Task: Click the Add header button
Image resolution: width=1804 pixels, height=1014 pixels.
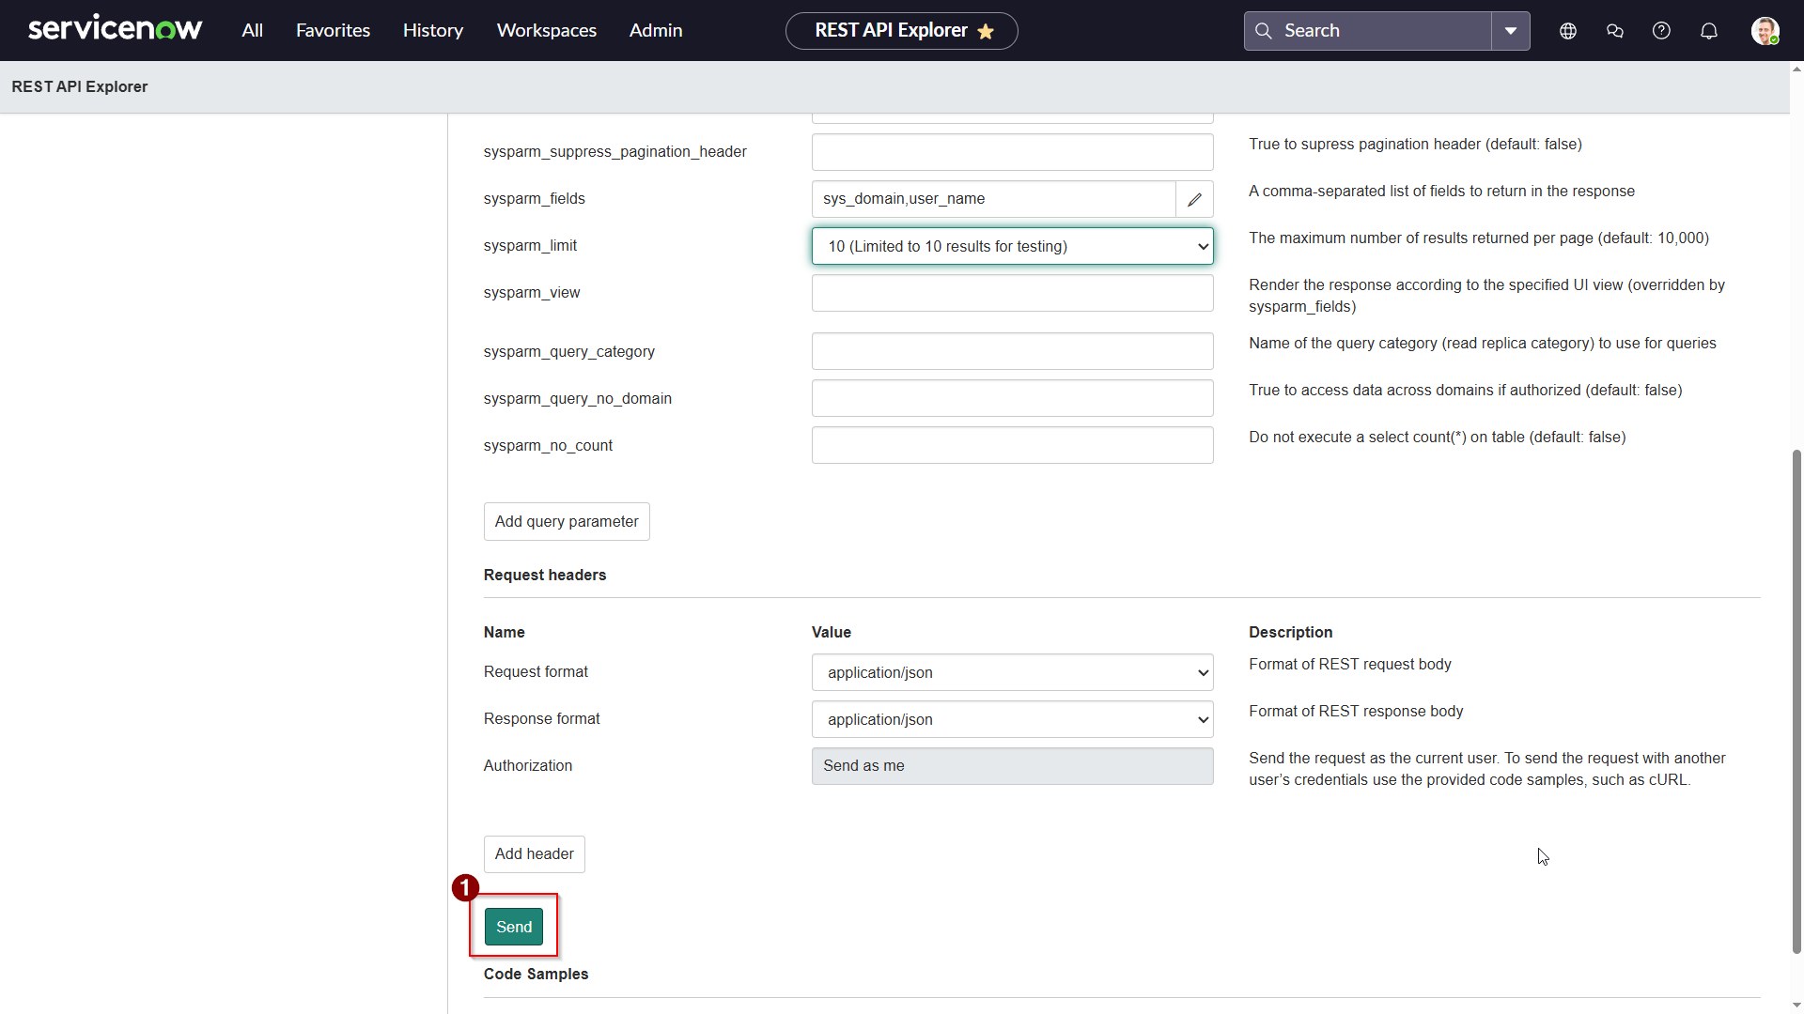Action: (534, 853)
